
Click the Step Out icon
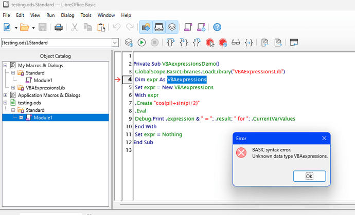click(x=197, y=43)
